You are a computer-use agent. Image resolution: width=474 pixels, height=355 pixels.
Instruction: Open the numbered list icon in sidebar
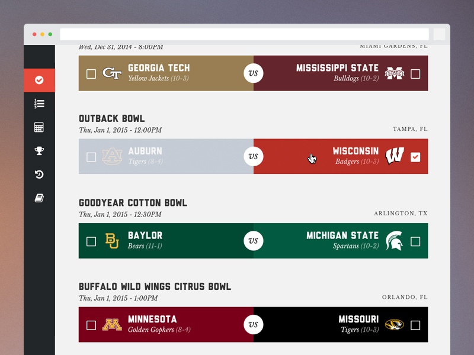[39, 104]
